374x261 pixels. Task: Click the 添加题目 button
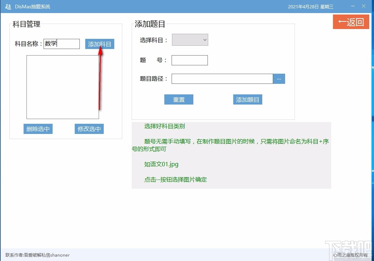(x=247, y=99)
